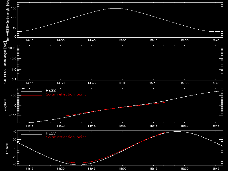Click the Sun-HESSI-Moon angle axis title
228x171 pixels.
(x=5, y=63)
